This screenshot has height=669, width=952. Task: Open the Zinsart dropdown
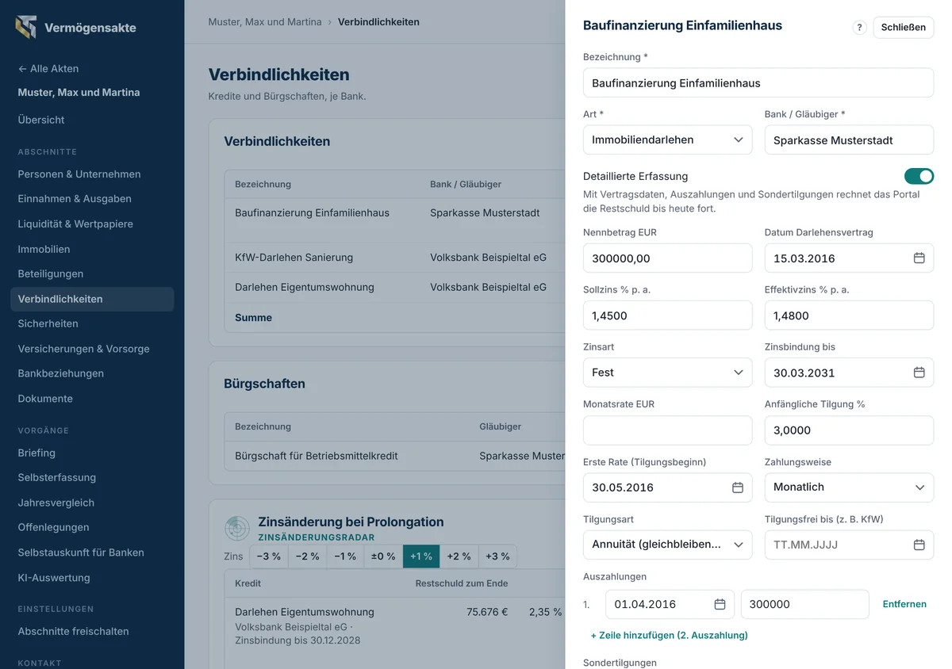pos(667,373)
